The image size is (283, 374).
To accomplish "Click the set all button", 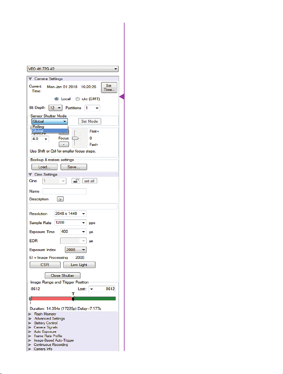I will (x=90, y=181).
